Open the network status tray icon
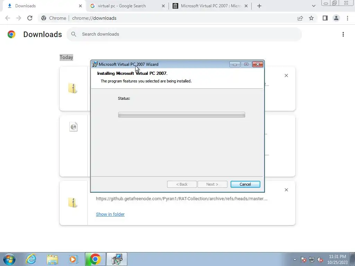This screenshot has height=266, width=355. point(312,259)
